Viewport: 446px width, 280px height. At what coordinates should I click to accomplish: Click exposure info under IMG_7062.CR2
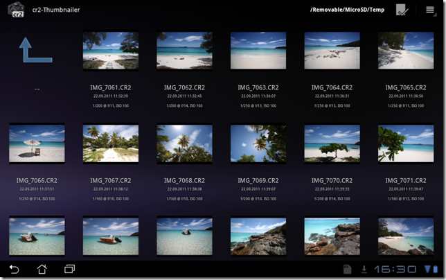coord(184,106)
